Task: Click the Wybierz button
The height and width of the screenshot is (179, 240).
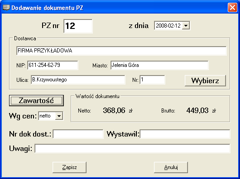Action: tap(205, 80)
